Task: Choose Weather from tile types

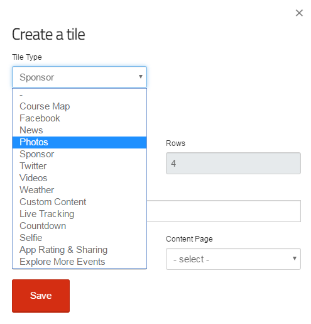Action: click(79, 190)
